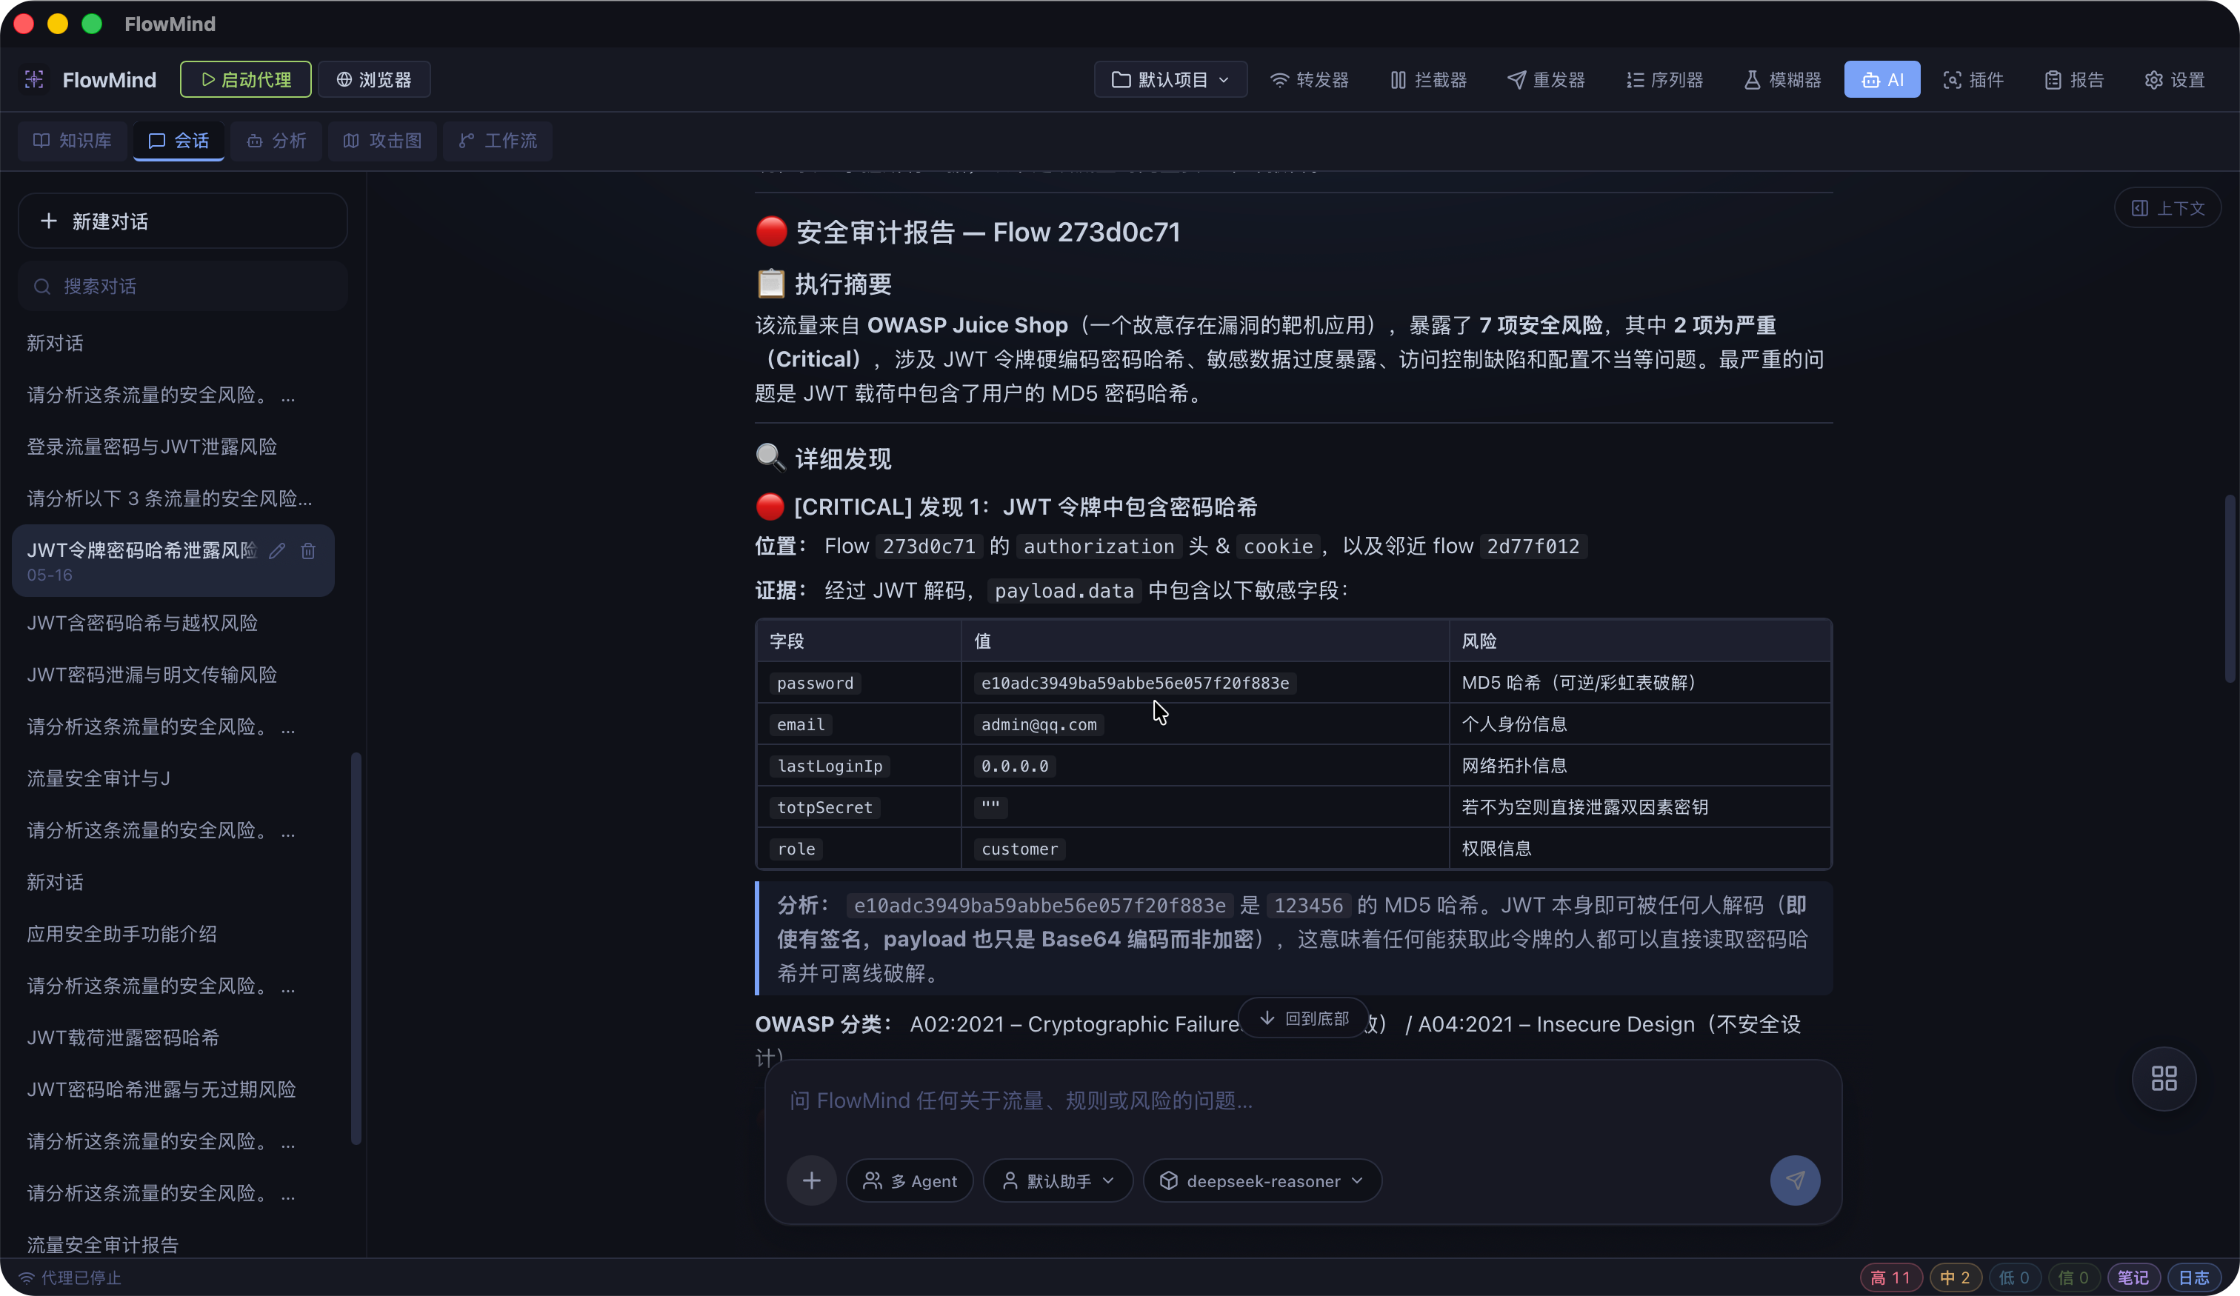Open the 拦截器 interceptor tool
Image resolution: width=2240 pixels, height=1296 pixels.
click(x=1428, y=80)
